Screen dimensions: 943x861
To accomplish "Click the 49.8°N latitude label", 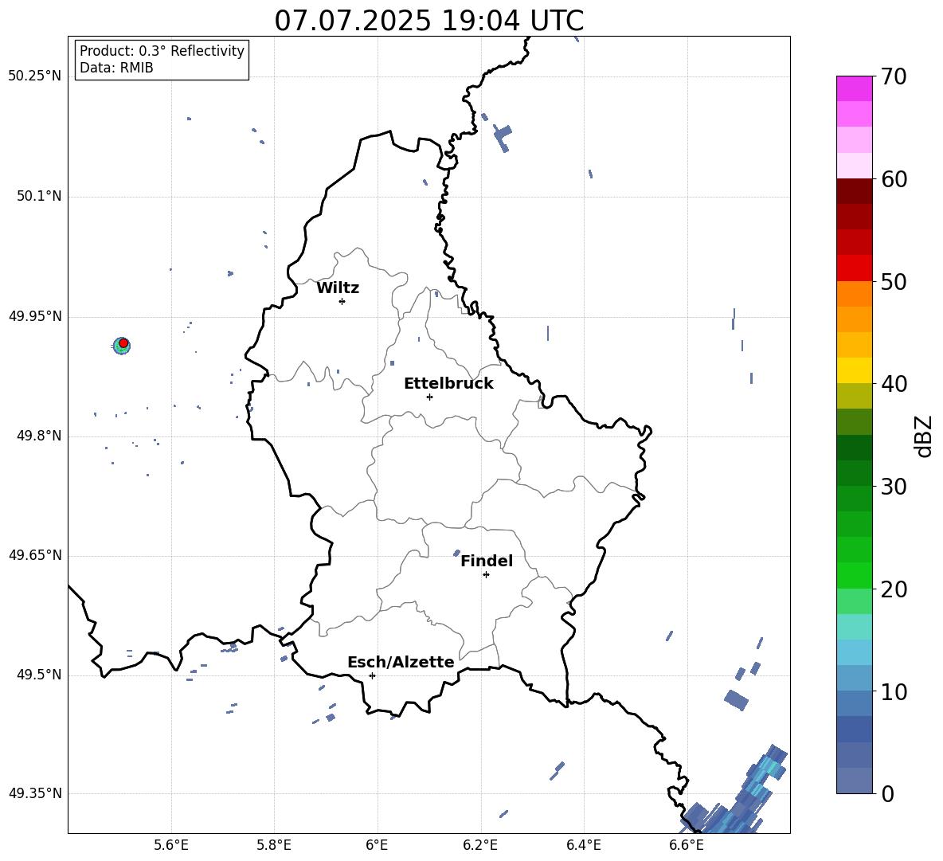I will point(39,436).
